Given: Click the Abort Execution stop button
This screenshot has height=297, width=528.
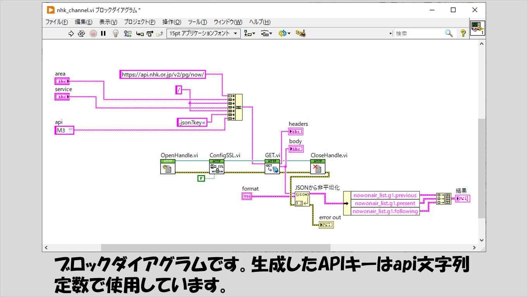Looking at the screenshot, I should [93, 34].
